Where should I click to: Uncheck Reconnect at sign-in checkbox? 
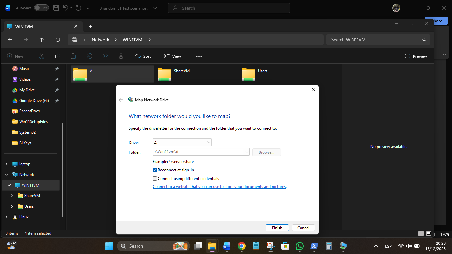pyautogui.click(x=155, y=170)
